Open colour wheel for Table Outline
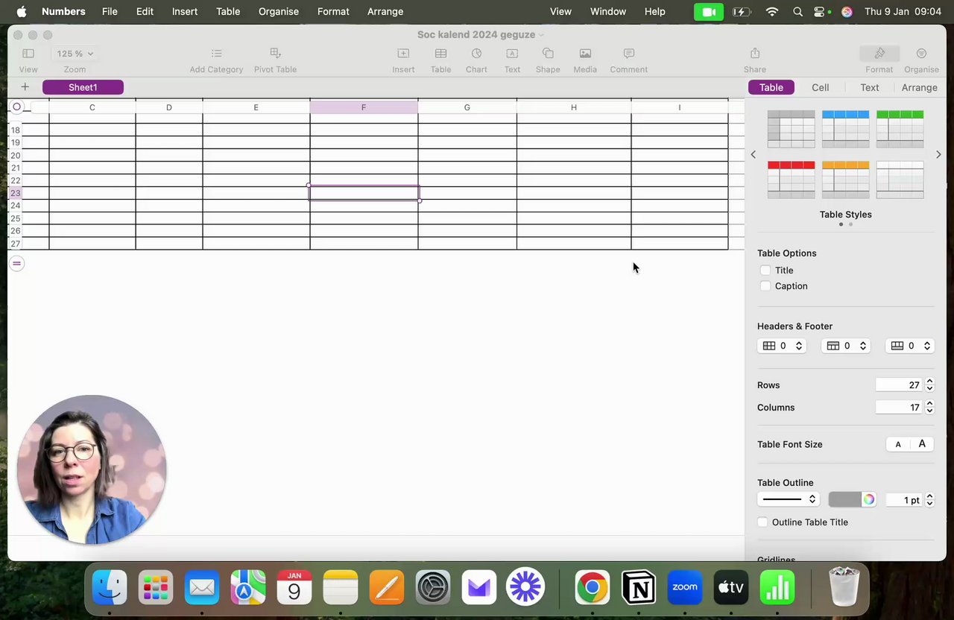The image size is (954, 620). (869, 500)
